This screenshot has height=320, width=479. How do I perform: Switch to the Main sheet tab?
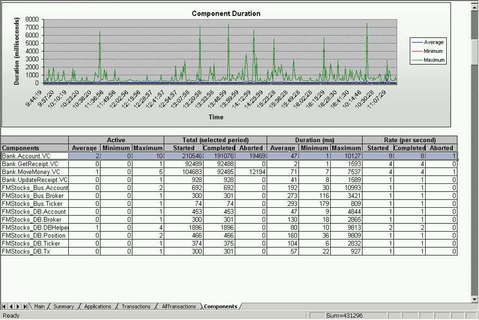39,306
